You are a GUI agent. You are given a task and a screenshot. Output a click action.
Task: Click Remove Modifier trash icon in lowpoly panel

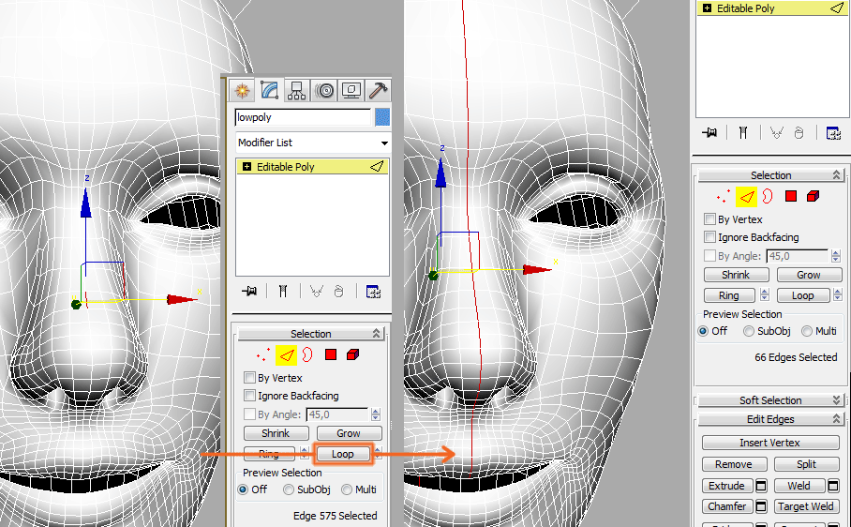tap(338, 292)
